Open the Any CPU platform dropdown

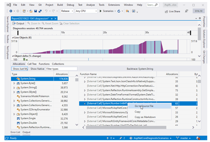(x=86, y=11)
